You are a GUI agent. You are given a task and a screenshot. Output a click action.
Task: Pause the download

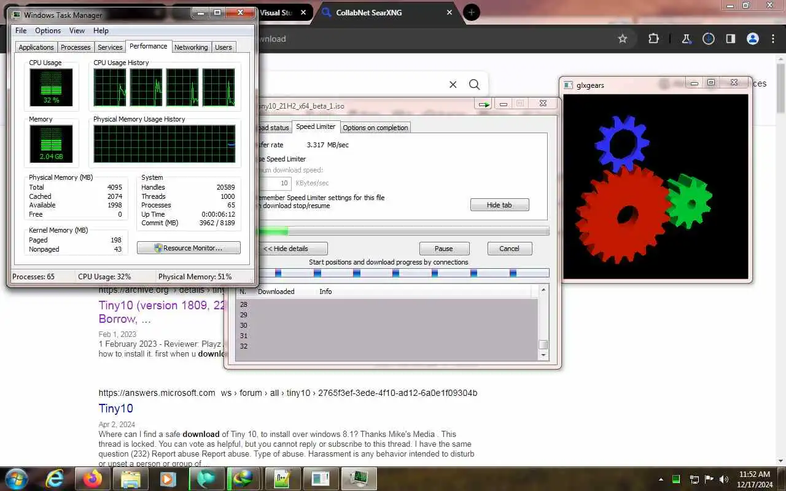click(x=444, y=249)
